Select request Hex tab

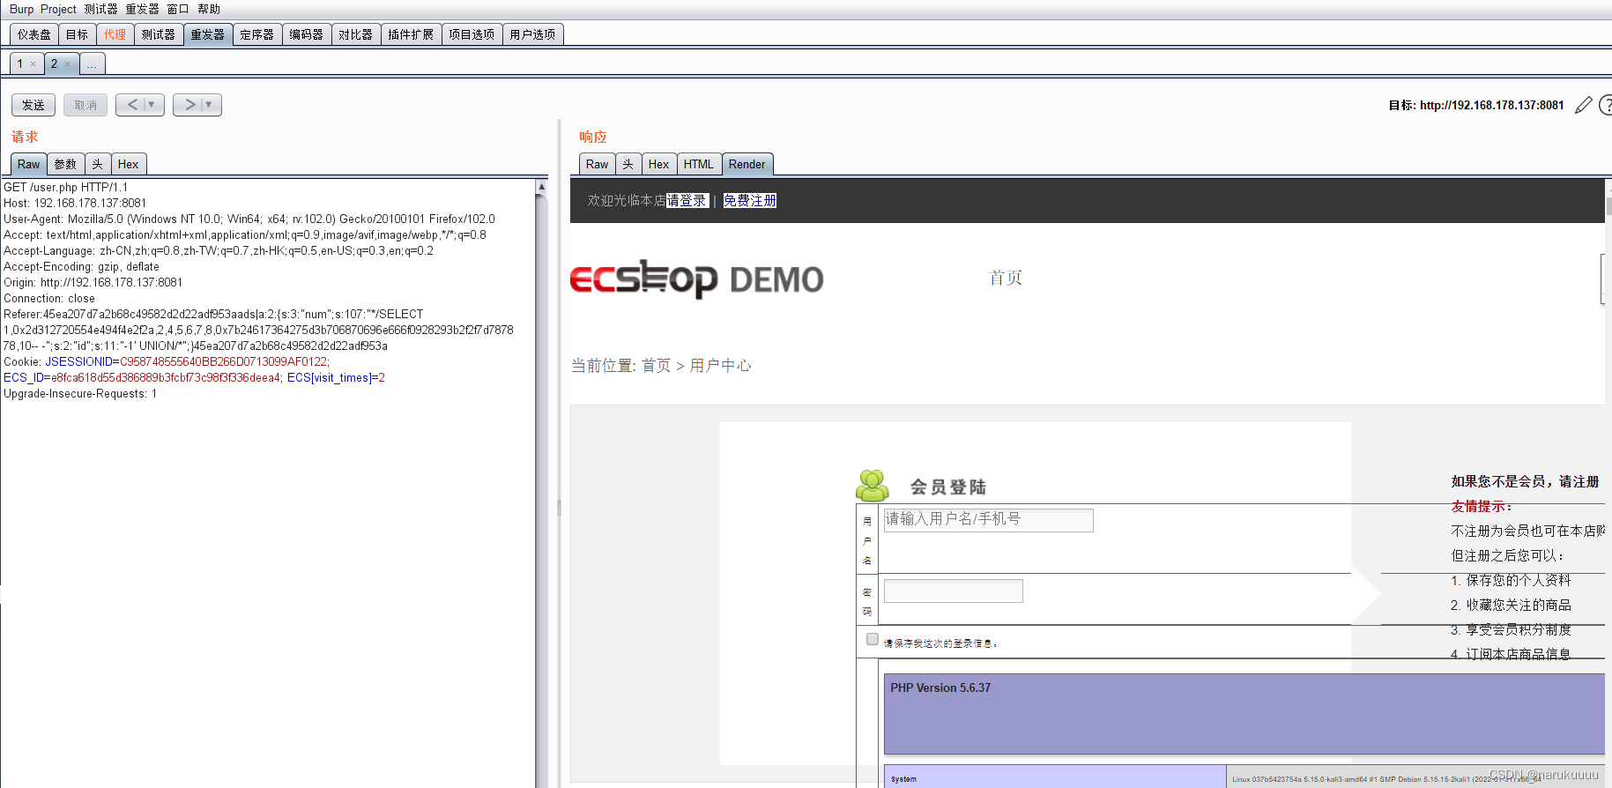(128, 164)
